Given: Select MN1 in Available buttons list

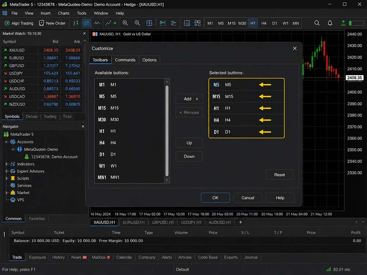Looking at the screenshot, I should click(130, 177).
